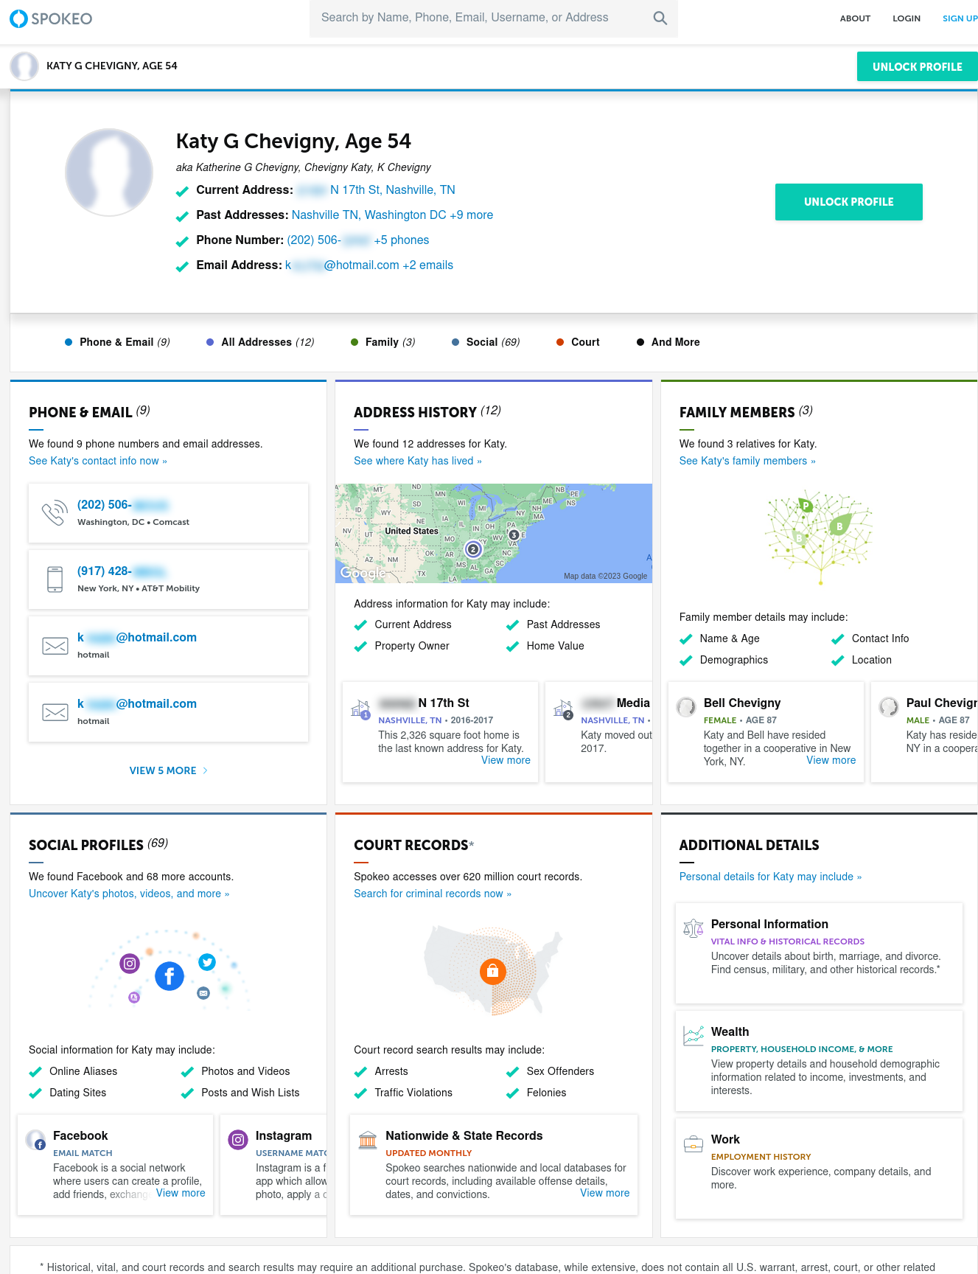Screen dimensions: 978x1274
Task: Click the envelope icon on second hotmail card
Action: click(55, 712)
